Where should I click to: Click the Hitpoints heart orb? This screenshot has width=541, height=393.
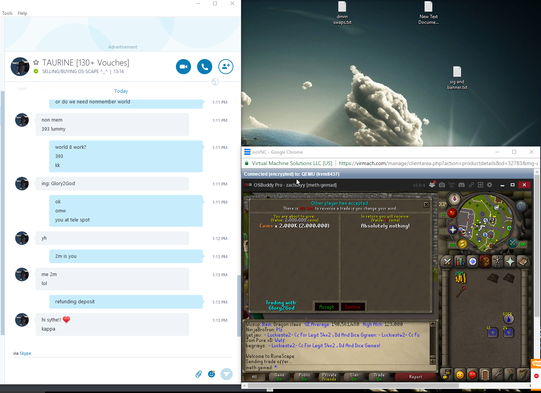click(452, 213)
